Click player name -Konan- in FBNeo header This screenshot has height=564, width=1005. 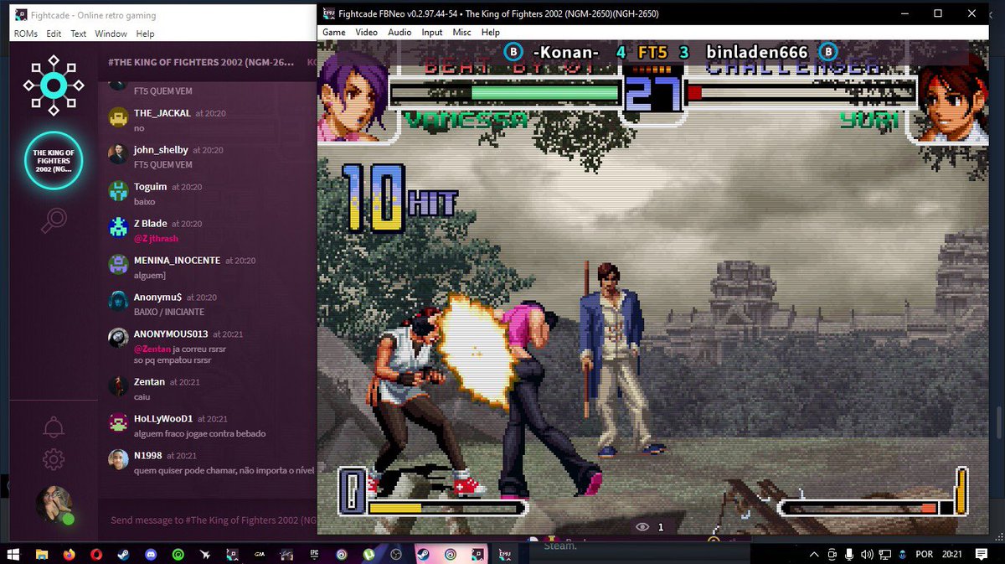tap(566, 52)
